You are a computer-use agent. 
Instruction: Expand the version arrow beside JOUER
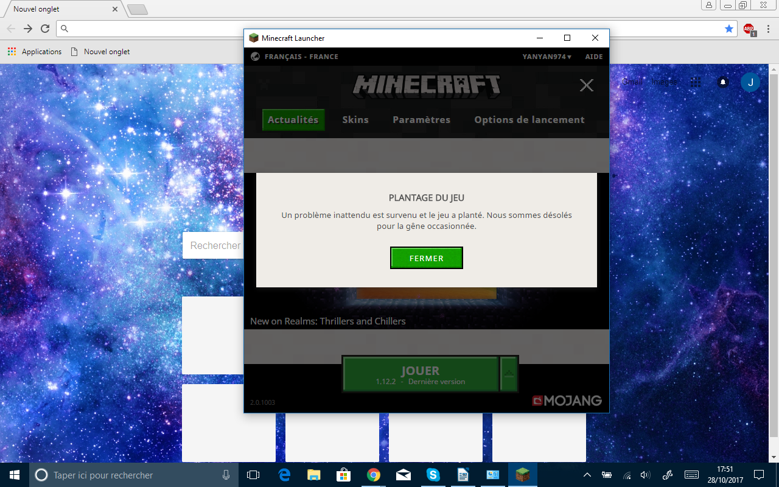point(509,374)
